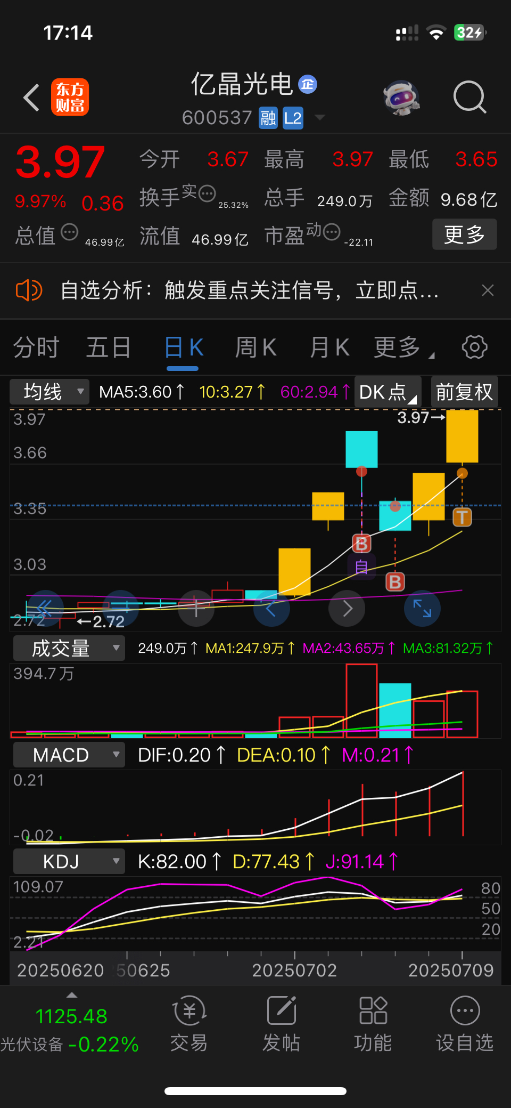Tap the orange T marker on chart
The height and width of the screenshot is (1108, 511).
[462, 517]
